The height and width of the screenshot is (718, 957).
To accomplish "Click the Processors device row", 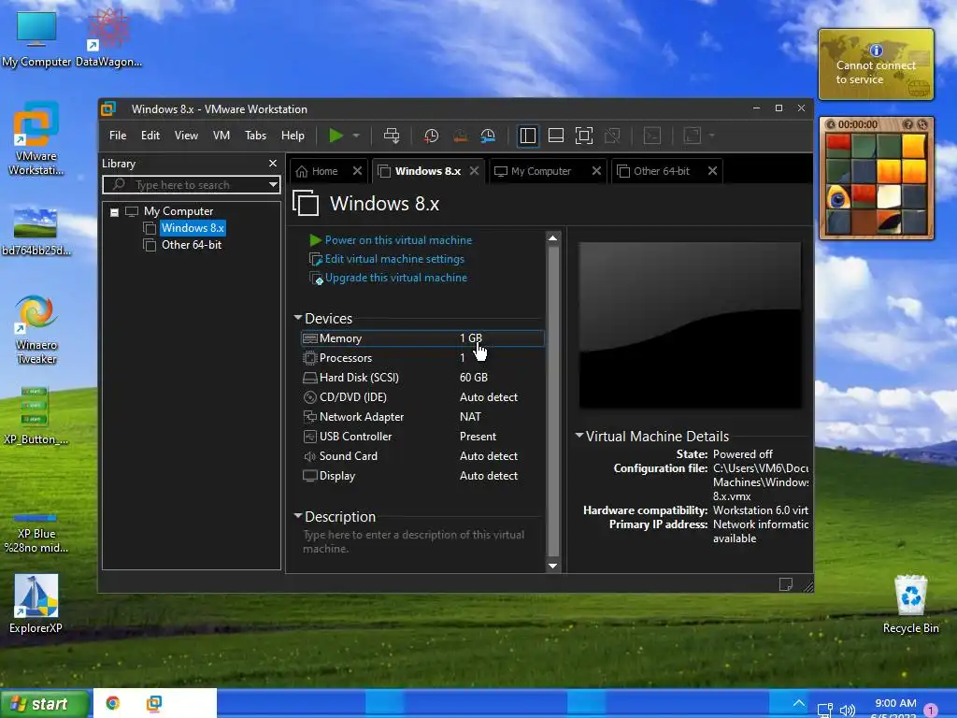I will pos(422,358).
